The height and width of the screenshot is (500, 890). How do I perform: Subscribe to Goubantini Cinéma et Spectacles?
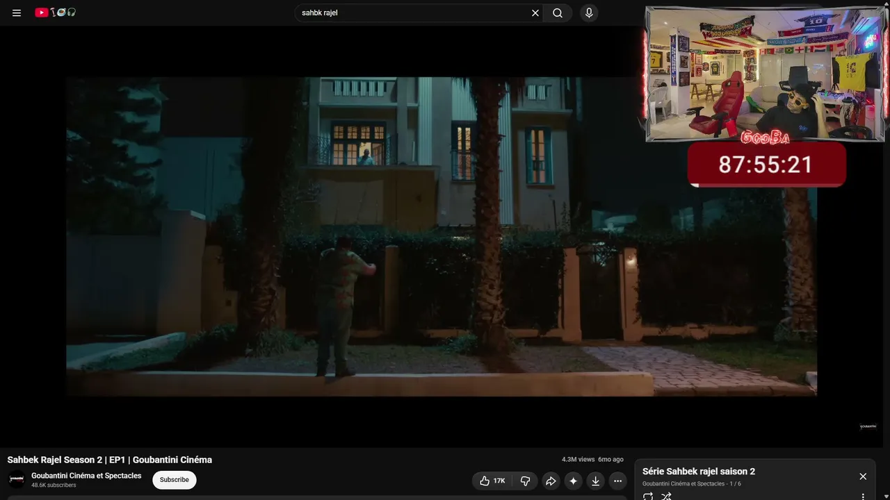pos(175,480)
